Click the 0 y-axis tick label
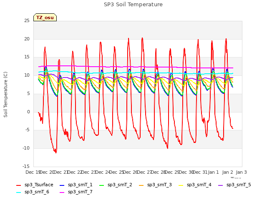 pyautogui.click(x=28, y=112)
